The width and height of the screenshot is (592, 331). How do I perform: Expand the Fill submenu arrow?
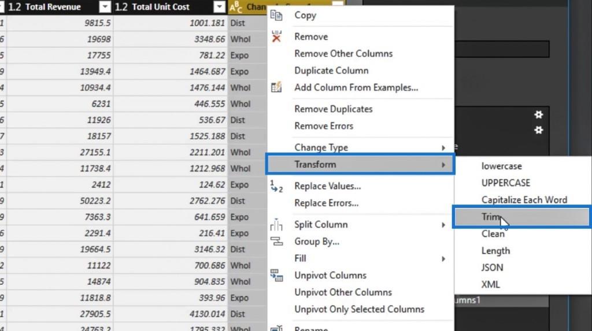[443, 259]
